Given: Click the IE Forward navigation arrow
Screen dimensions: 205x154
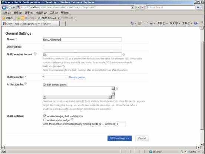Looking at the screenshot, I should (9, 7).
